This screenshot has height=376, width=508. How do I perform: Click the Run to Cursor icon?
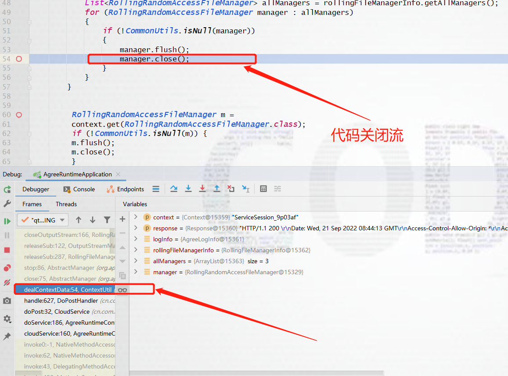(246, 189)
